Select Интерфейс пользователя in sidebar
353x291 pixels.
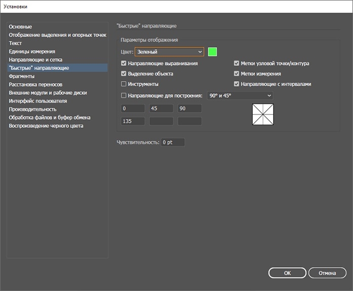point(38,101)
